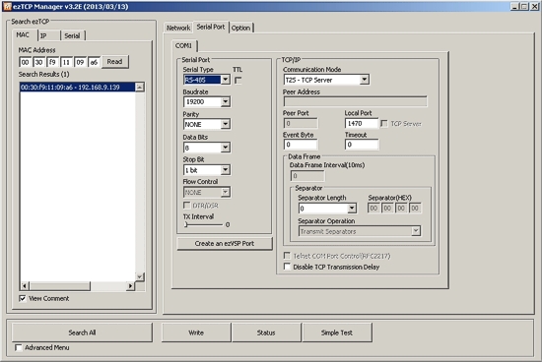Click Create an ezVSP Port button
Image resolution: width=542 pixels, height=362 pixels.
pyautogui.click(x=225, y=243)
